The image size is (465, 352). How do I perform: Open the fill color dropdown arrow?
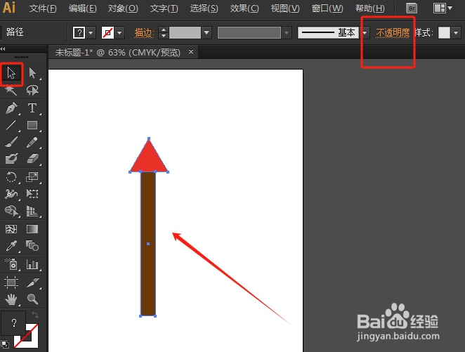tap(91, 32)
